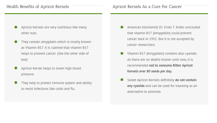Click the text "as Vitamin B17. It is claimed that"
Screen dimensions: 217x123
(45, 48)
